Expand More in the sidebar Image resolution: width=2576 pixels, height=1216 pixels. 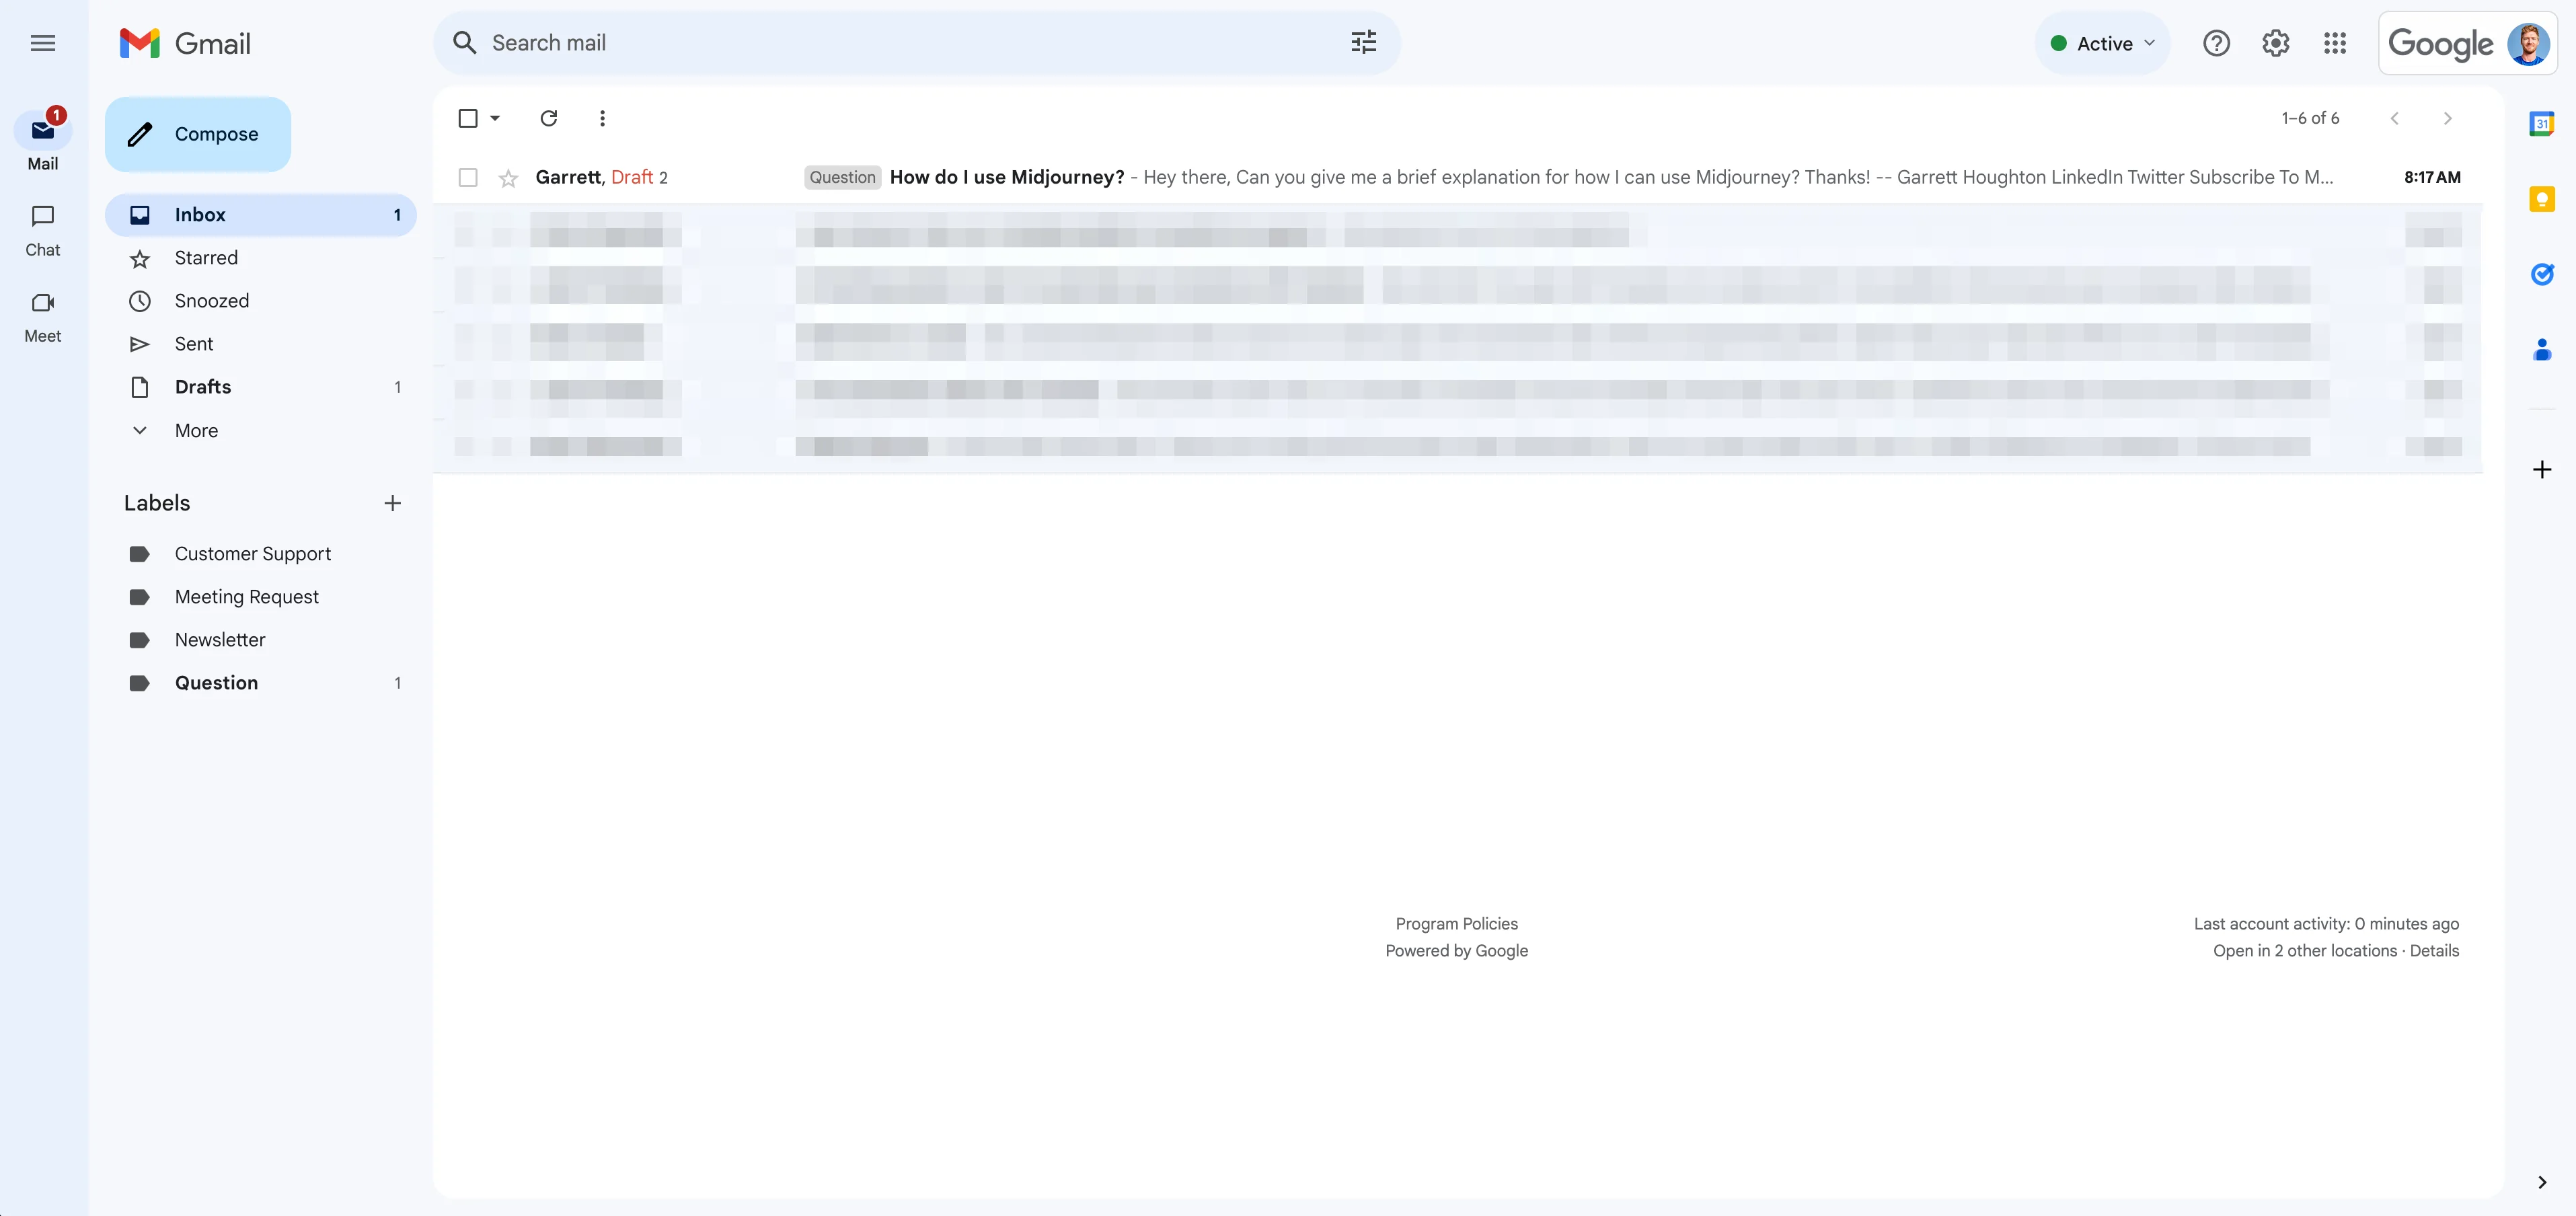pos(196,430)
